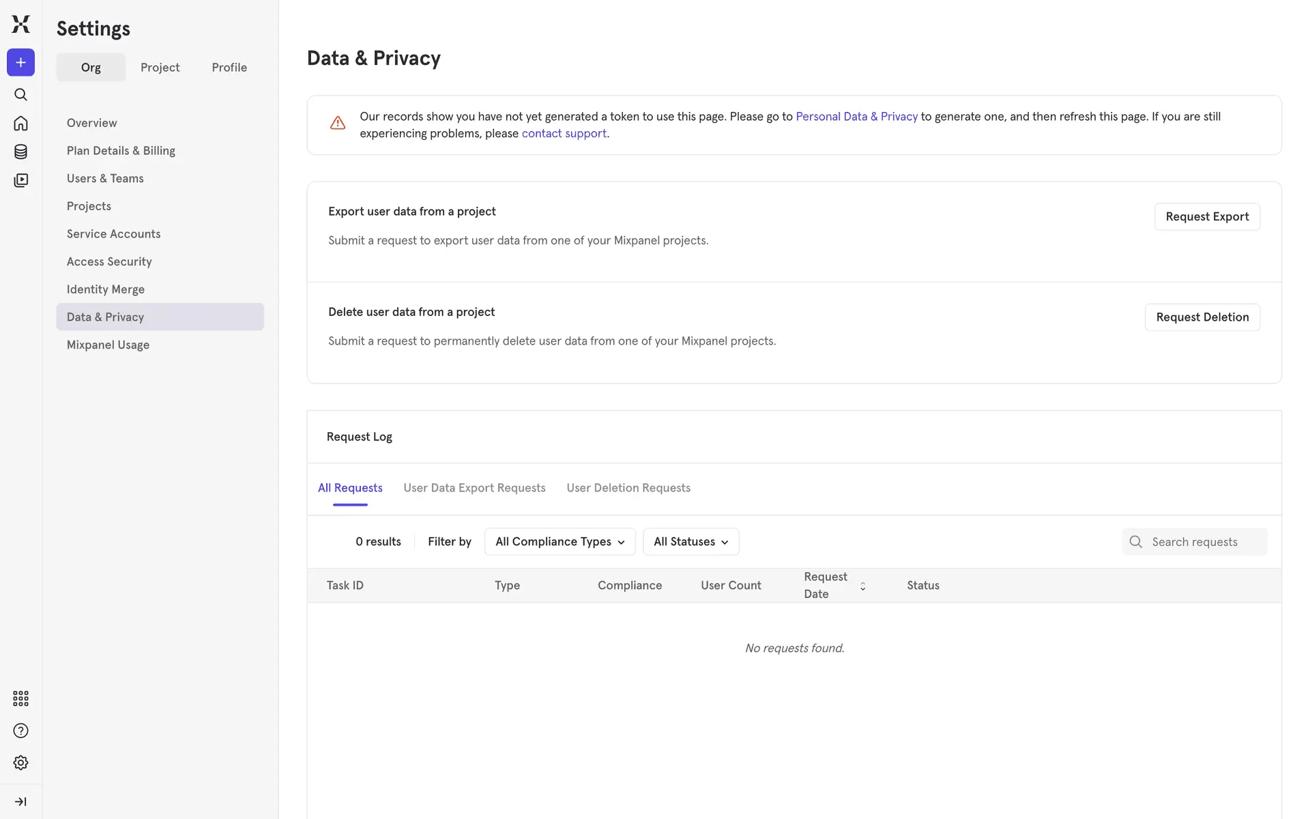
Task: Click the purple plus create button
Action: (20, 63)
